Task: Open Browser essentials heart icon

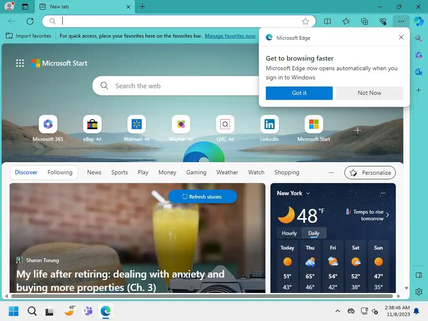Action: [383, 21]
